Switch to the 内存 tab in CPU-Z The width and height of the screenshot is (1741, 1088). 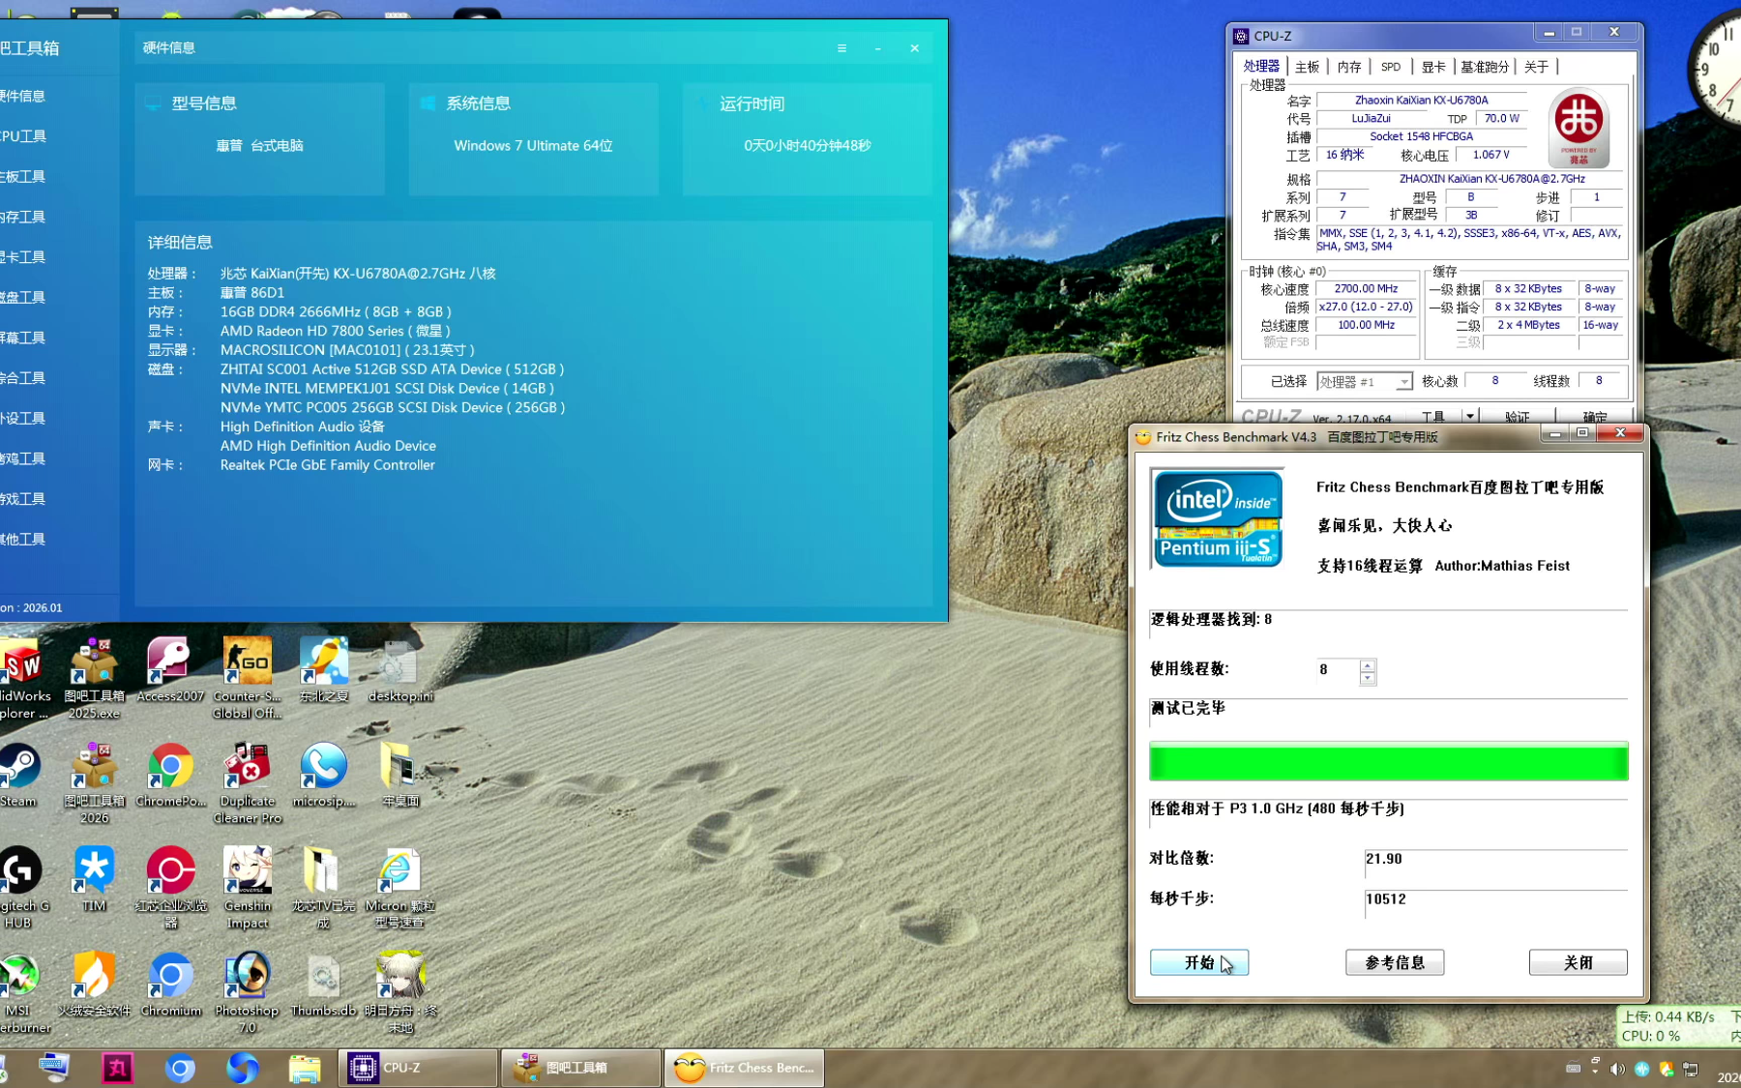pyautogui.click(x=1348, y=67)
